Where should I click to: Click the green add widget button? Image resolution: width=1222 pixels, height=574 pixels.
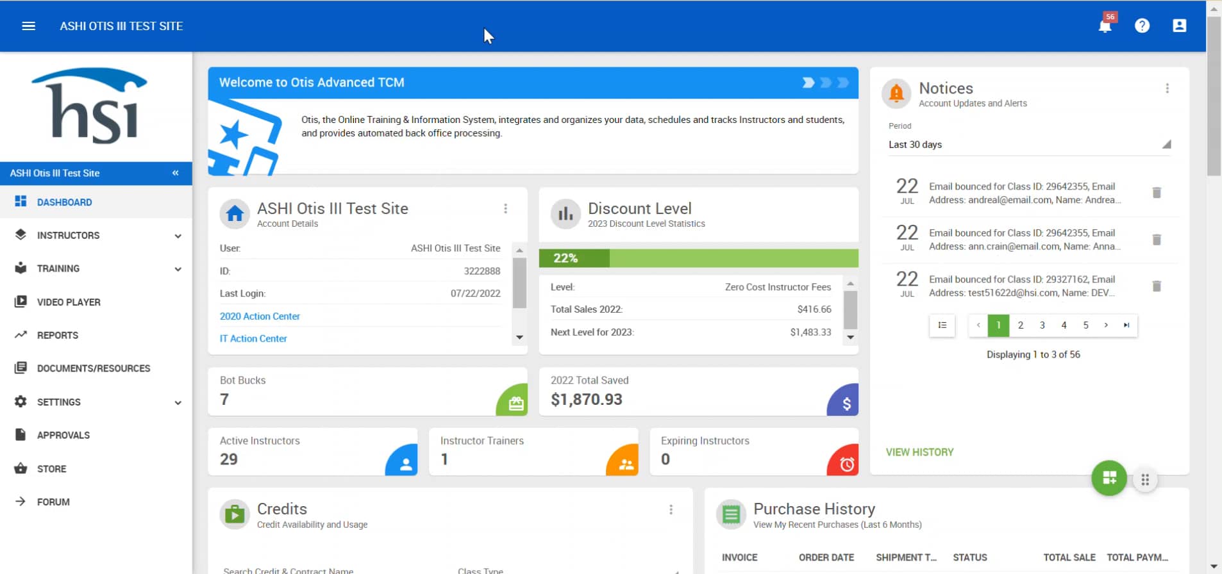[x=1109, y=478]
